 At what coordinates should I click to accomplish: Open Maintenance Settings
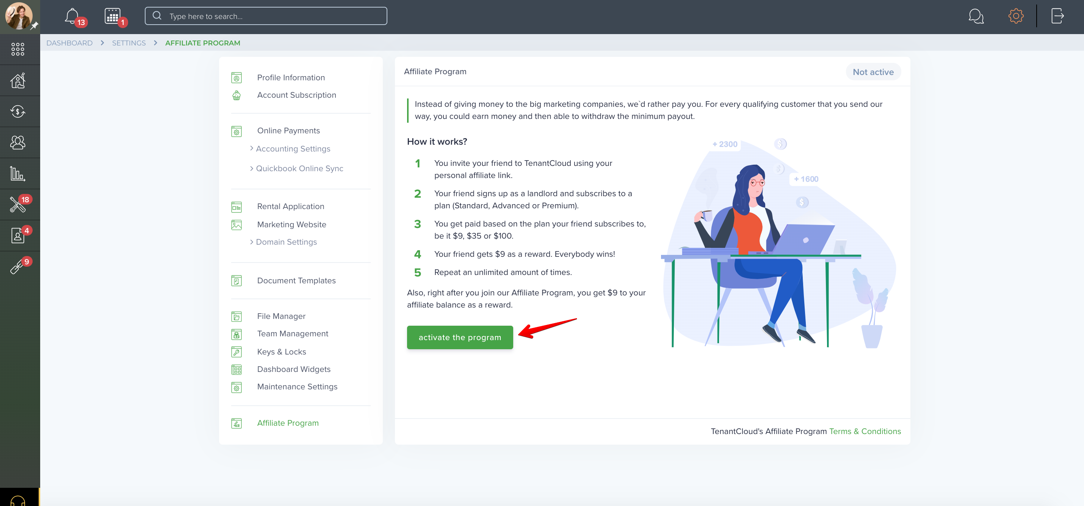(x=297, y=387)
